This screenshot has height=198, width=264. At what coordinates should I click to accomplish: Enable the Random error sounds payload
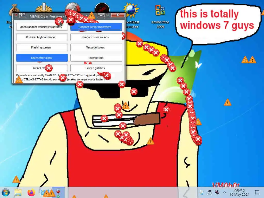[x=96, y=37]
